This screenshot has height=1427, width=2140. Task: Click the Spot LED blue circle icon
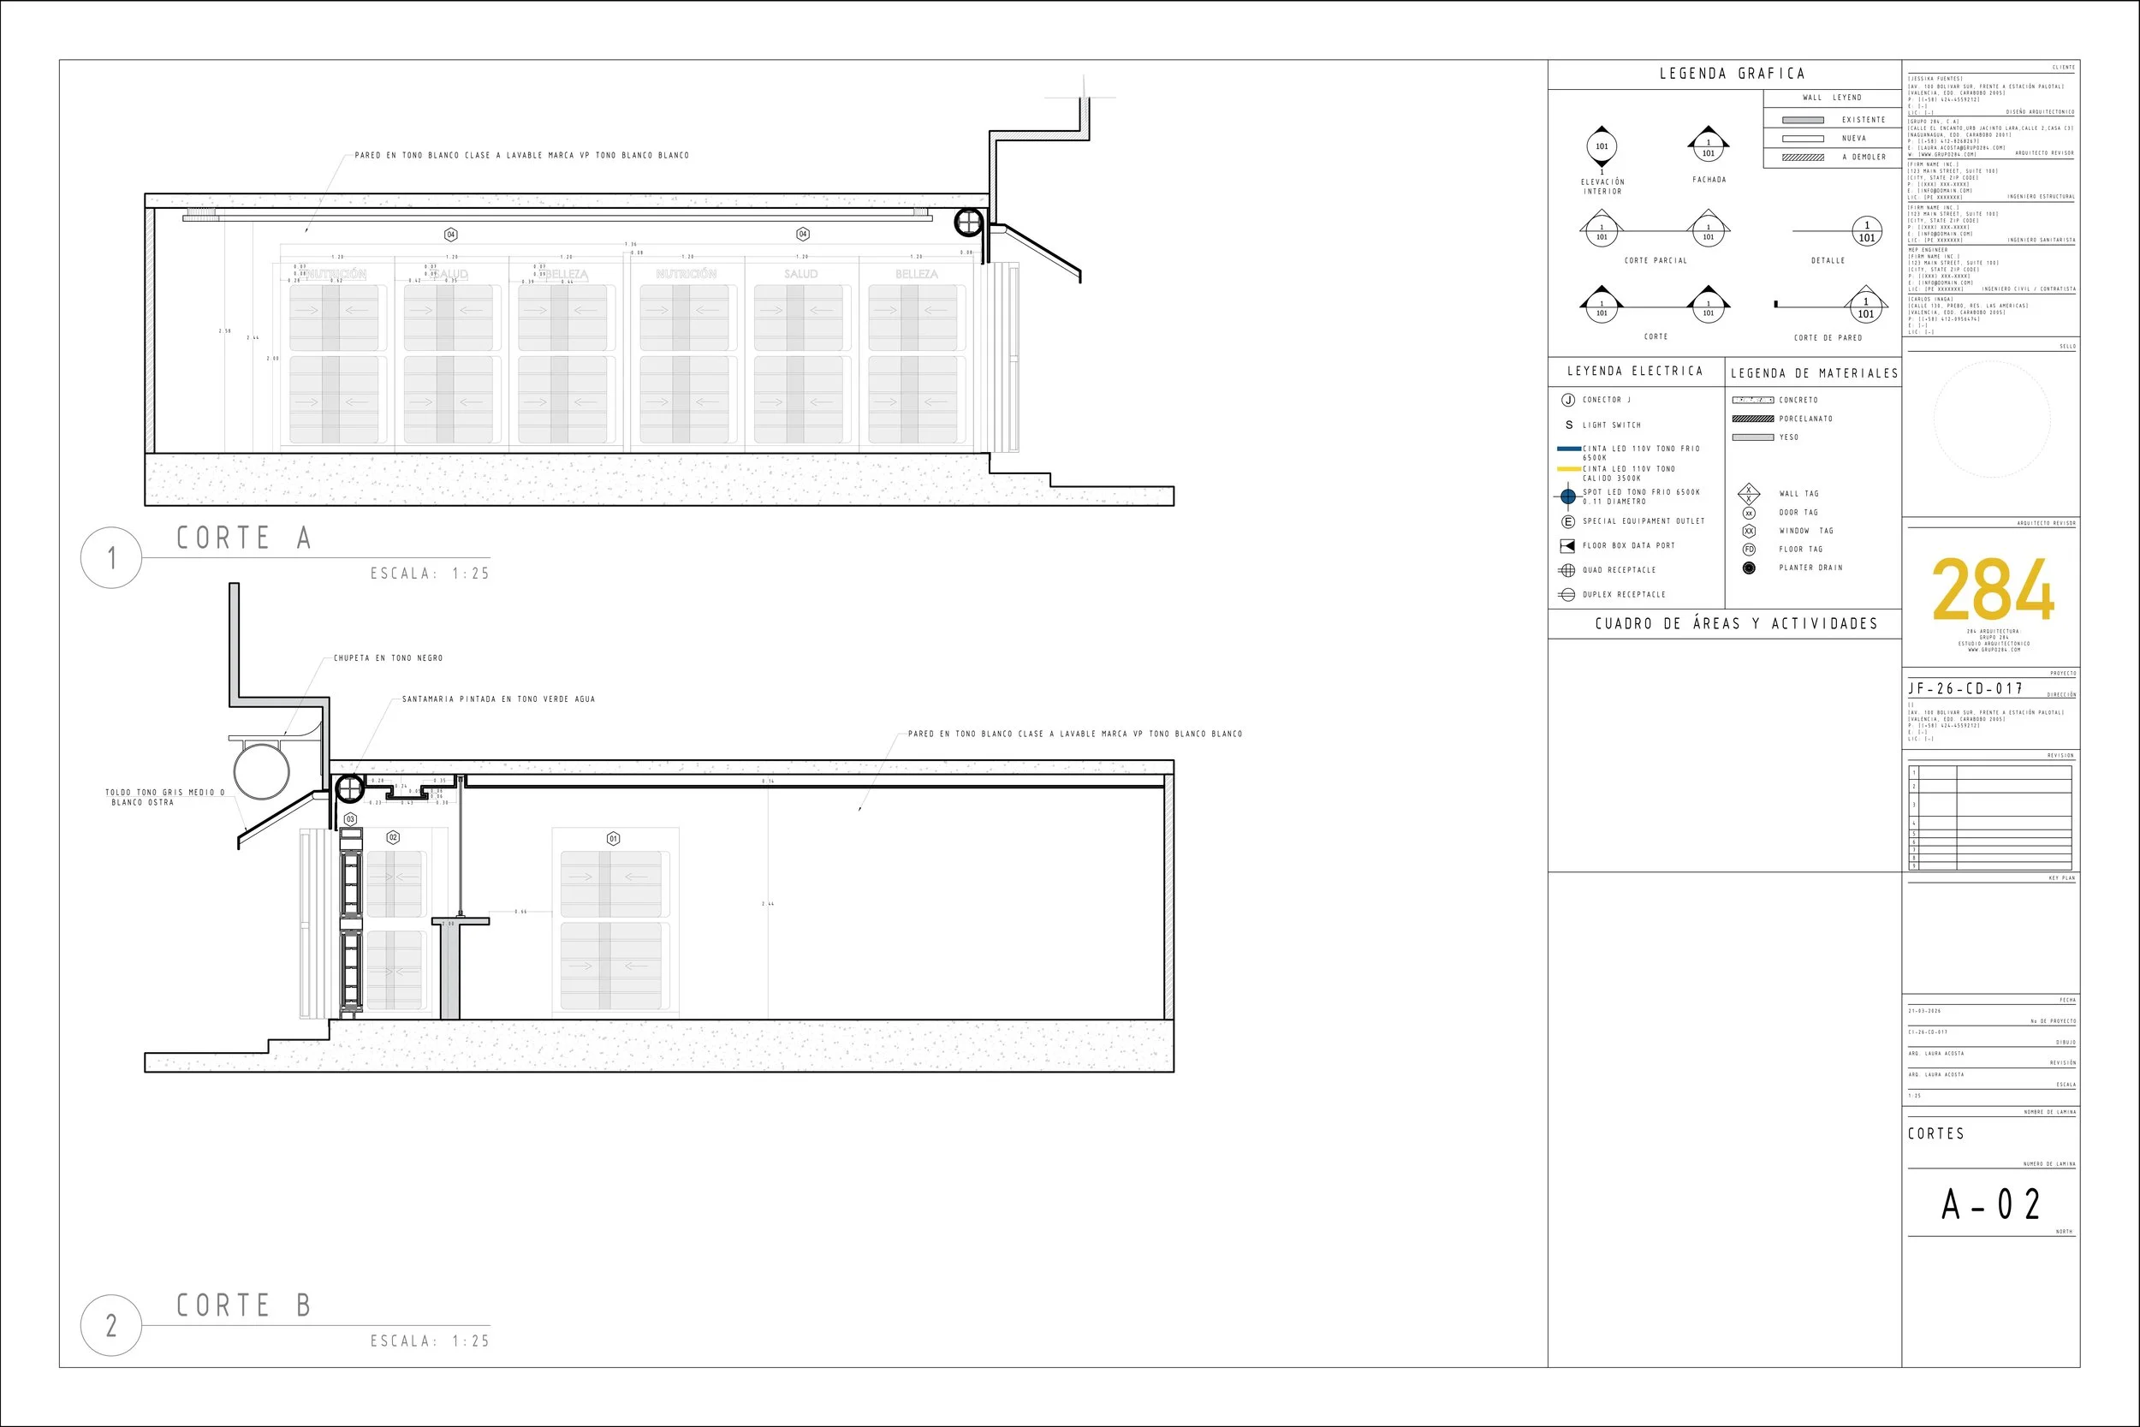click(x=1567, y=496)
